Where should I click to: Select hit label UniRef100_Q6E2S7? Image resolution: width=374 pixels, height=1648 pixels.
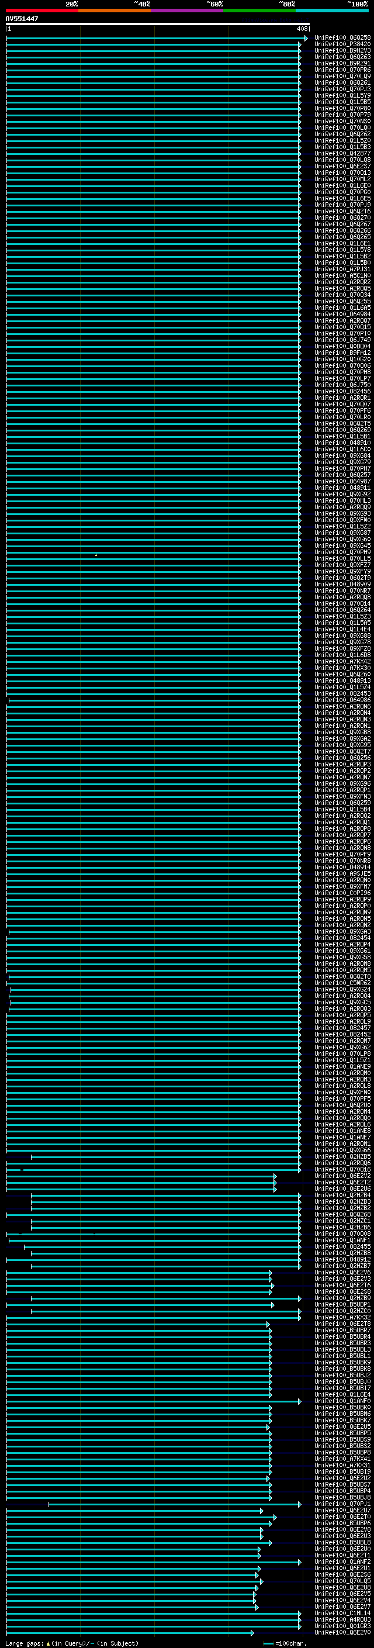coord(342,167)
